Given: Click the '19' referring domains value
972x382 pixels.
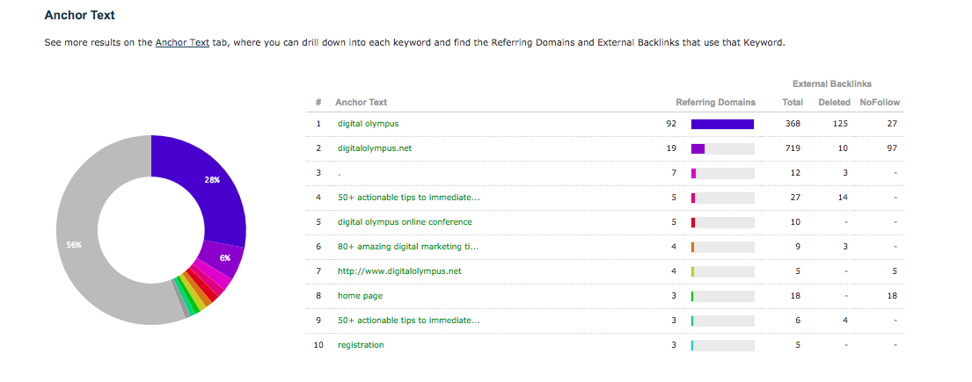Looking at the screenshot, I should (x=671, y=148).
